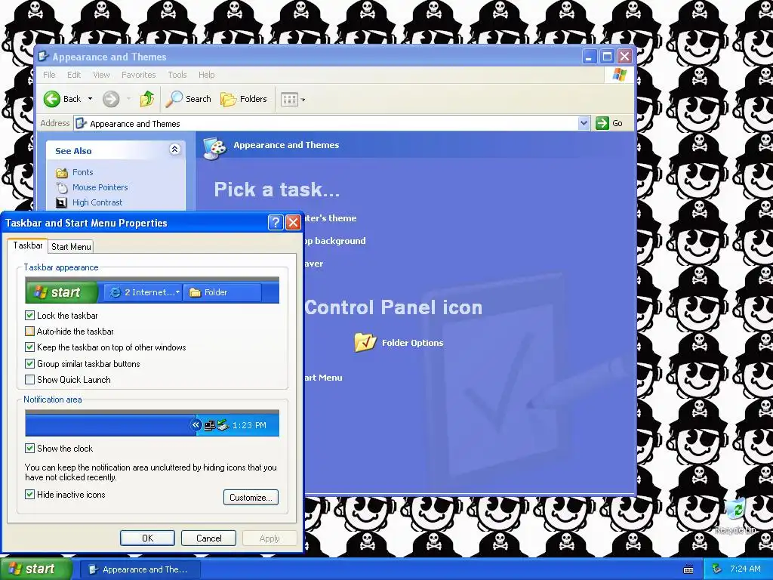Screen dimensions: 773x580
Task: Enable Auto-hide the taskbar
Action: tap(29, 332)
